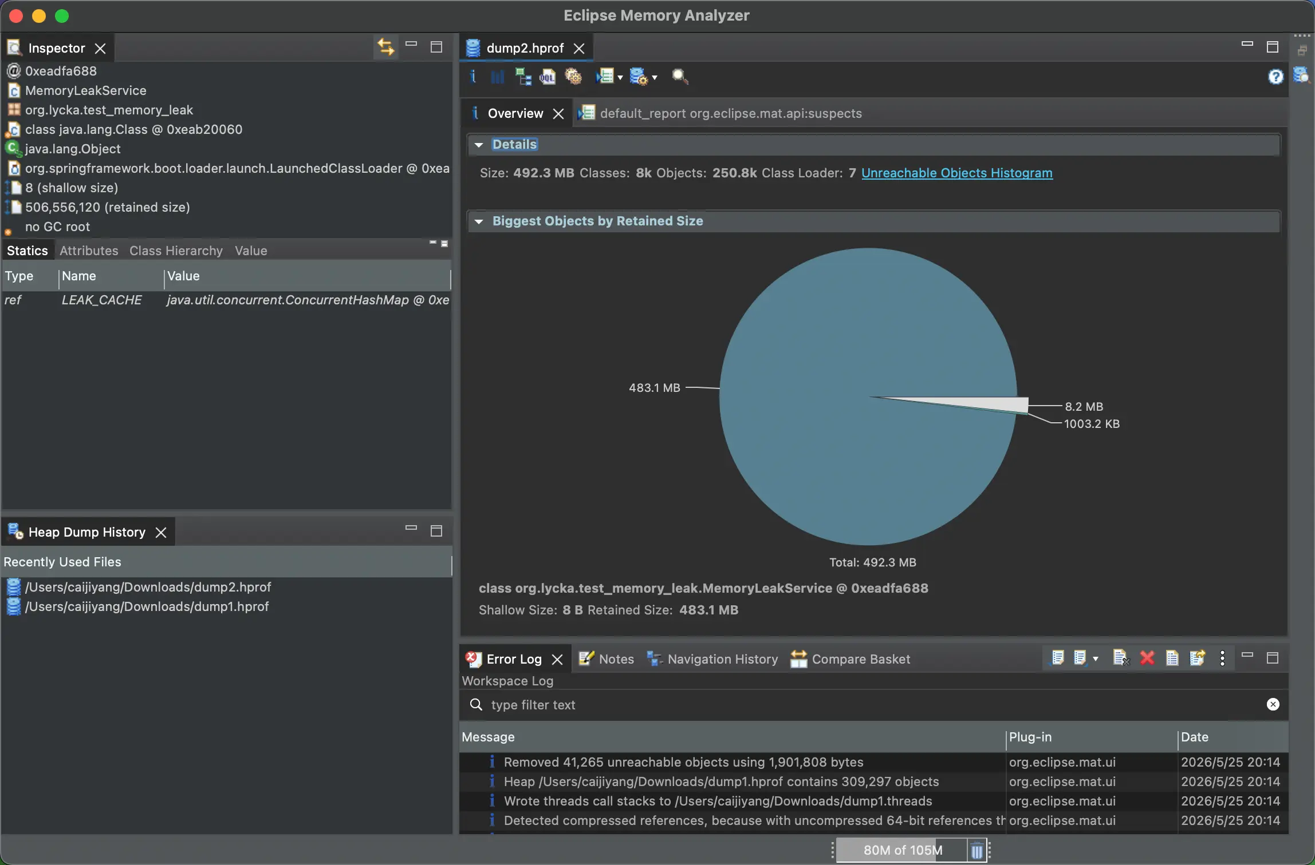Maximize the Heap Dump History panel

point(436,531)
